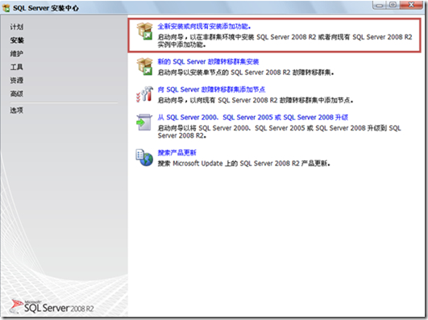The image size is (428, 320).
Task: Select 安装 in the left sidebar
Action: (x=17, y=40)
